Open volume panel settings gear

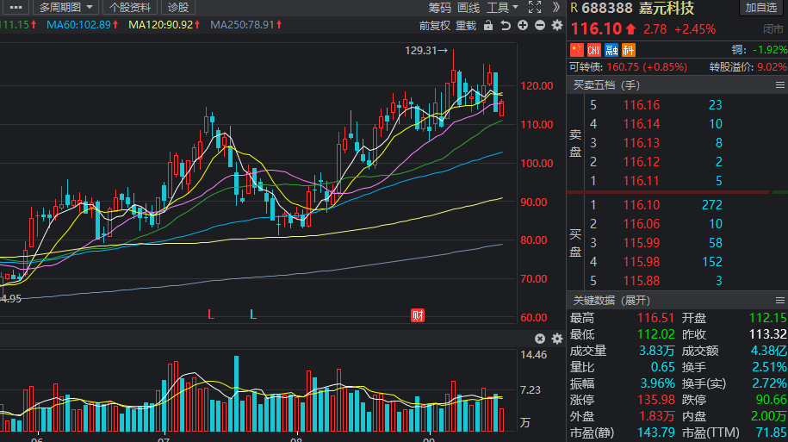(x=556, y=339)
